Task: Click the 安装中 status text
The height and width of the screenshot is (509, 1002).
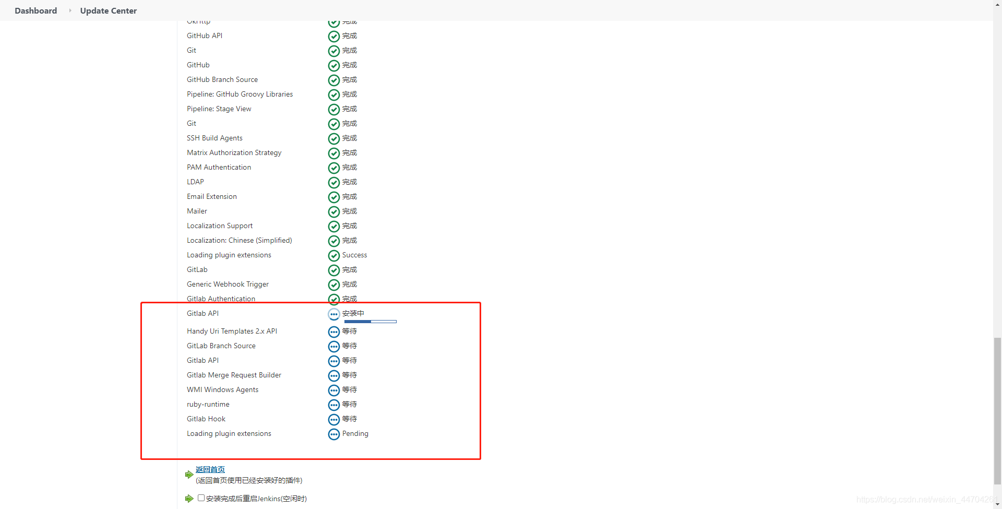Action: click(353, 313)
